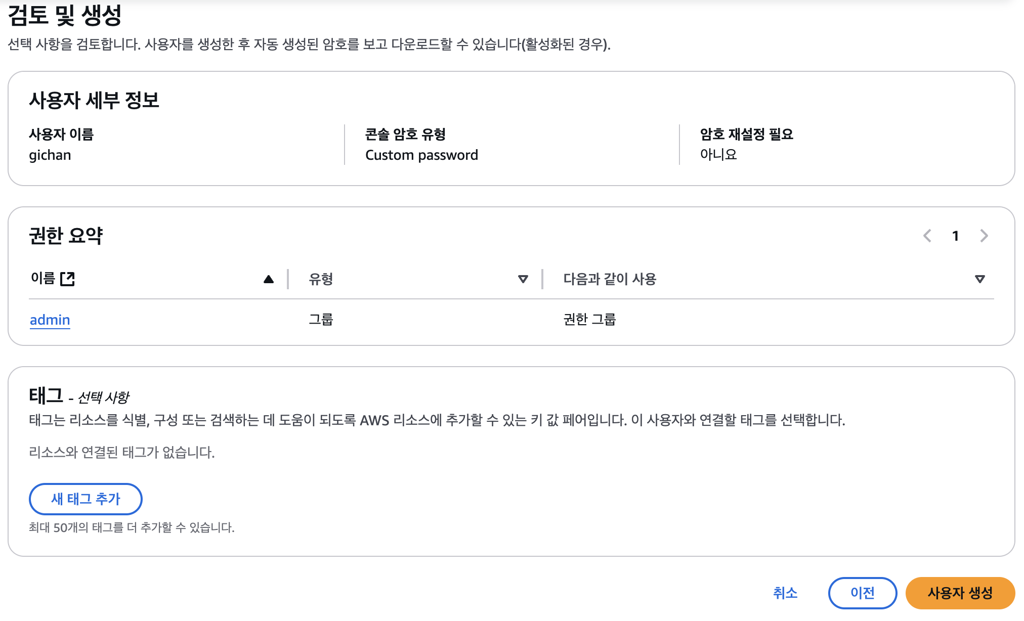Click the orange 사용자 생성 button
This screenshot has height=621, width=1024.
(960, 593)
